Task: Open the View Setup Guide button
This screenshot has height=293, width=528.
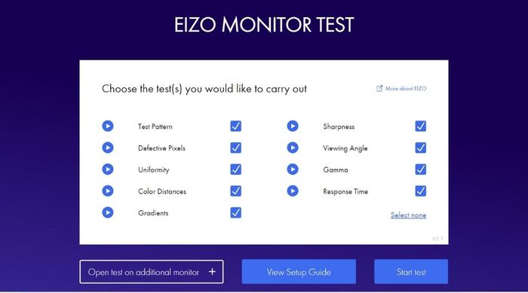Action: tap(299, 272)
